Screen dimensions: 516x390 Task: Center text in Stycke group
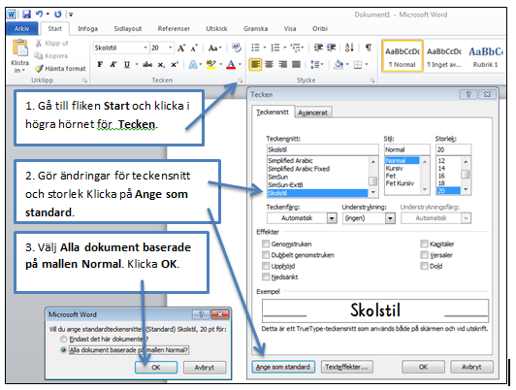click(x=270, y=64)
